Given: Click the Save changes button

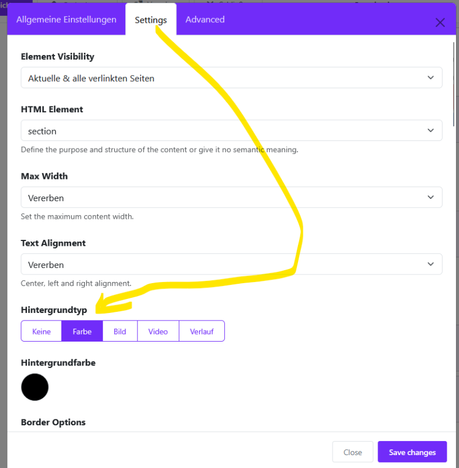Looking at the screenshot, I should 412,452.
